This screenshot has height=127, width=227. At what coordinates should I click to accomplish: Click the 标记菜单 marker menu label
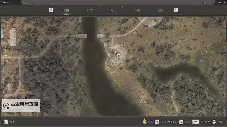click(206, 122)
